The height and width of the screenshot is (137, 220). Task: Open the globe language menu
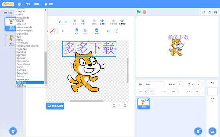tap(20, 4)
